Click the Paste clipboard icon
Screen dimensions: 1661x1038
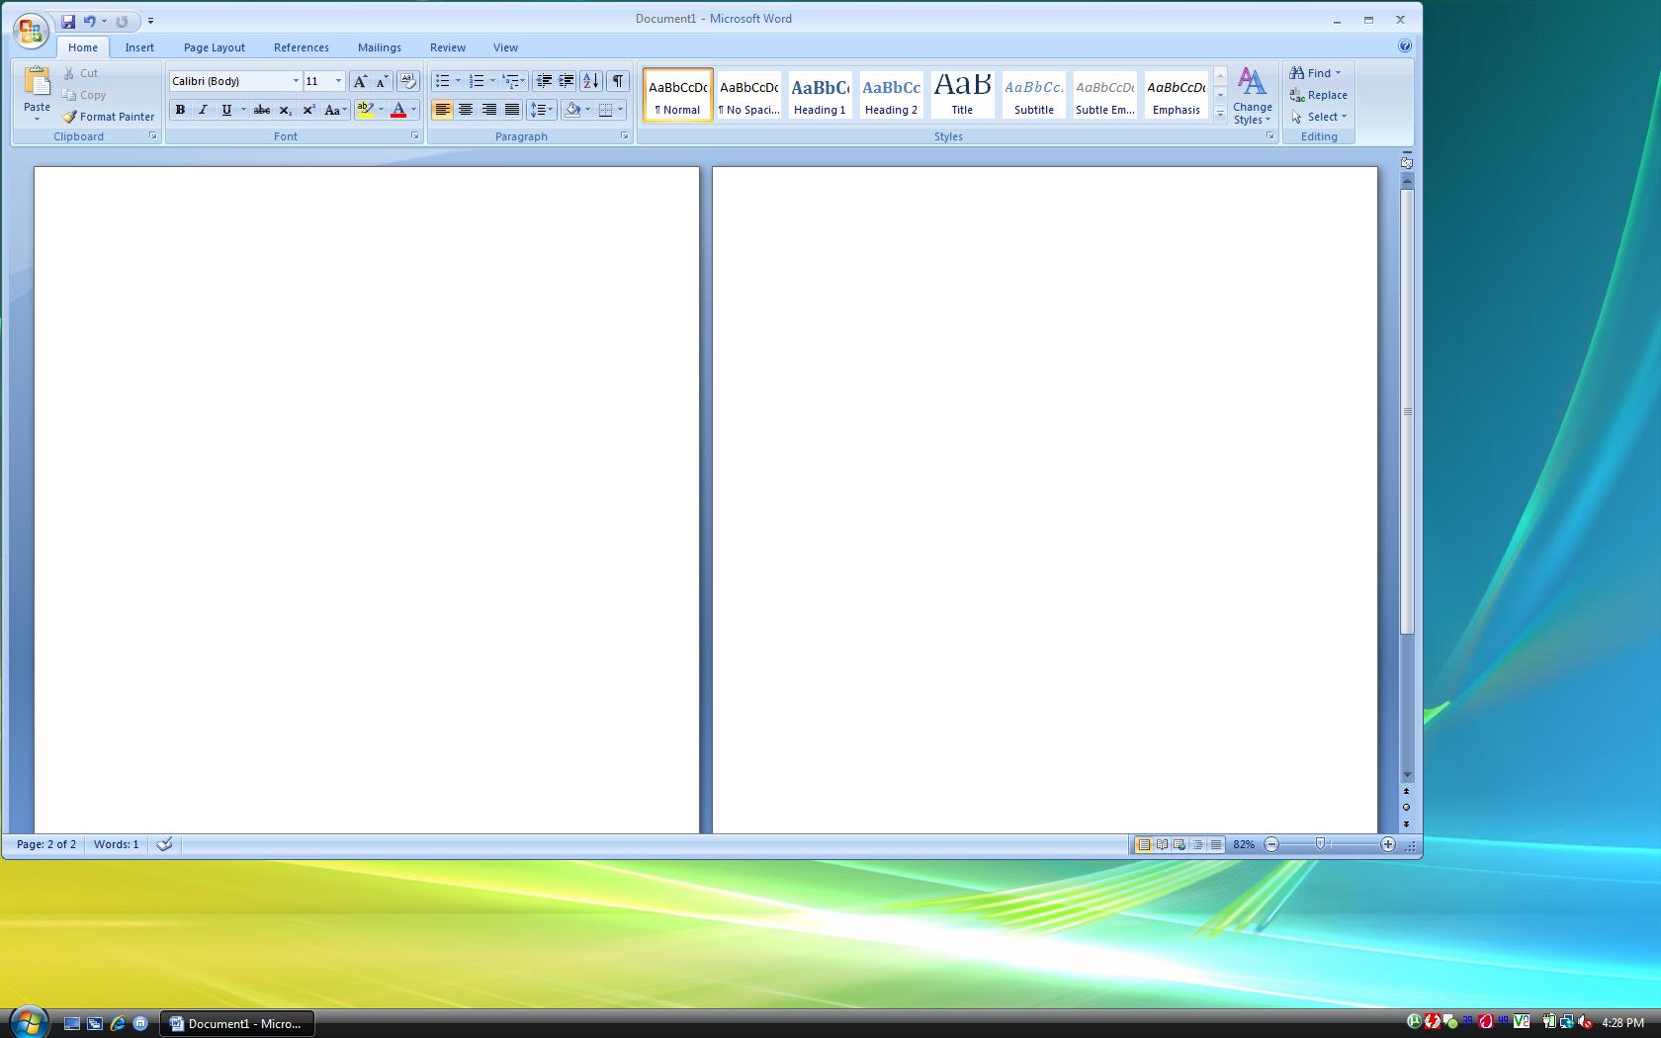[38, 82]
